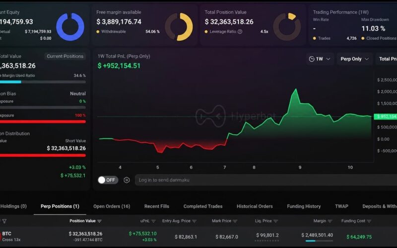397x248 pixels.
Task: Toggle the danmaku OFF switch
Action: click(x=108, y=180)
